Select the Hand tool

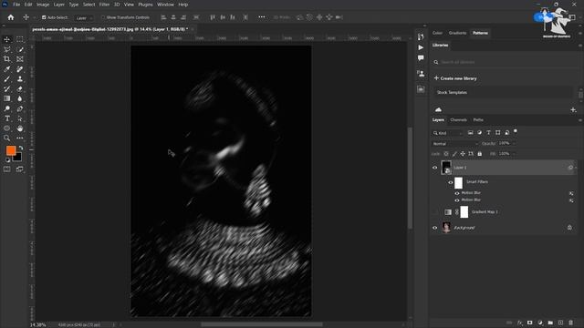point(20,128)
